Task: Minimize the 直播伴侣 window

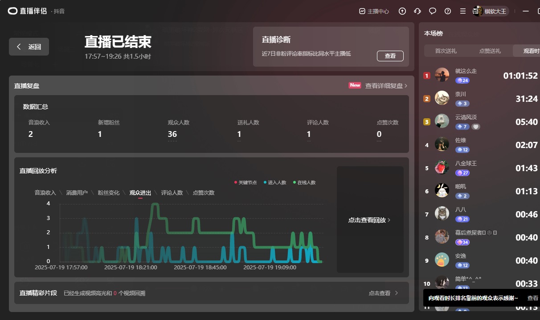Action: 526,11
